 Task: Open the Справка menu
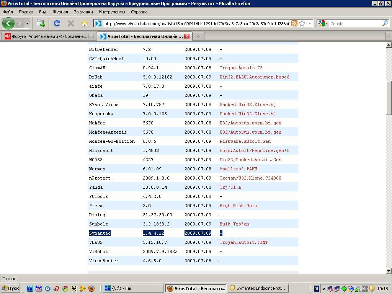(x=139, y=12)
